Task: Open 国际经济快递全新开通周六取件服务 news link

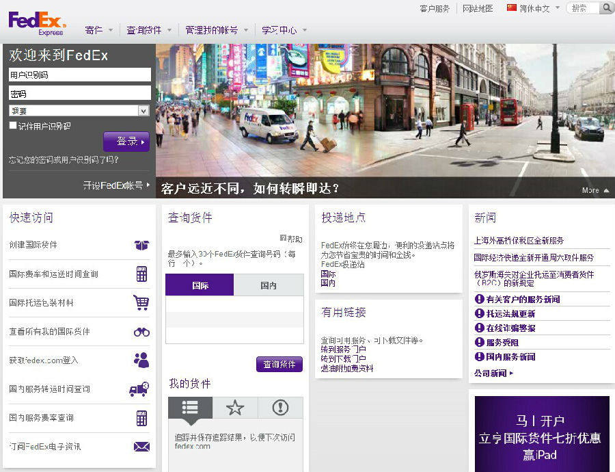Action: [x=534, y=258]
